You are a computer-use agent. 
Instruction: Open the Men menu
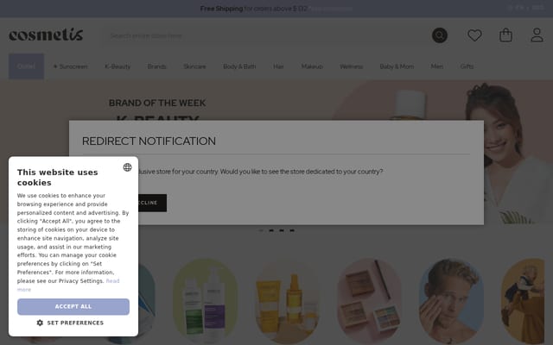[436, 66]
